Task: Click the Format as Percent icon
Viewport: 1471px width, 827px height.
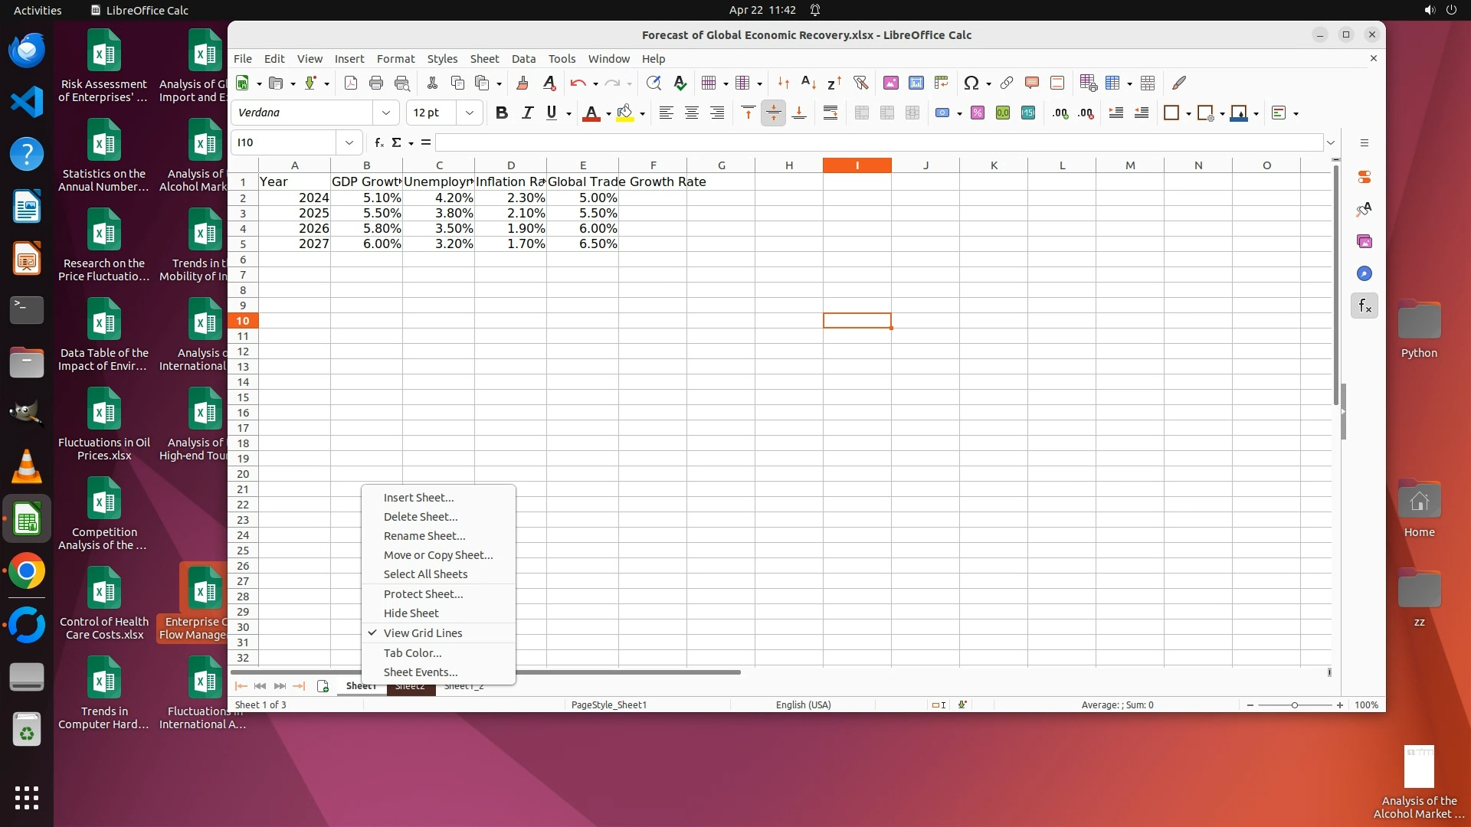Action: click(977, 113)
